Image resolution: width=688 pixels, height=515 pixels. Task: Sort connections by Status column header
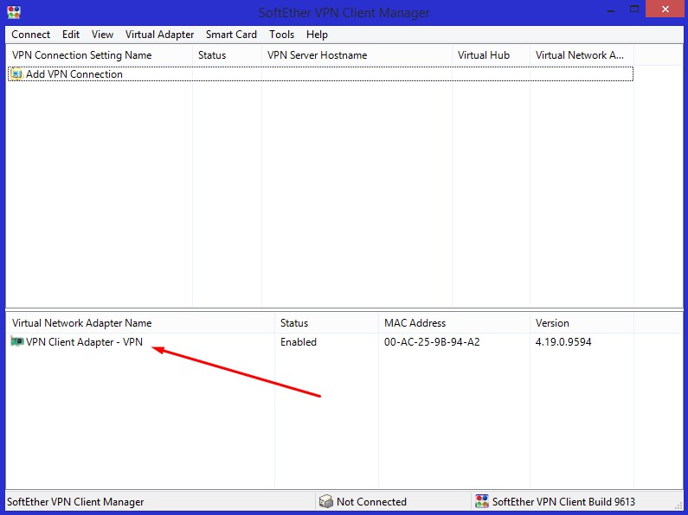(227, 55)
